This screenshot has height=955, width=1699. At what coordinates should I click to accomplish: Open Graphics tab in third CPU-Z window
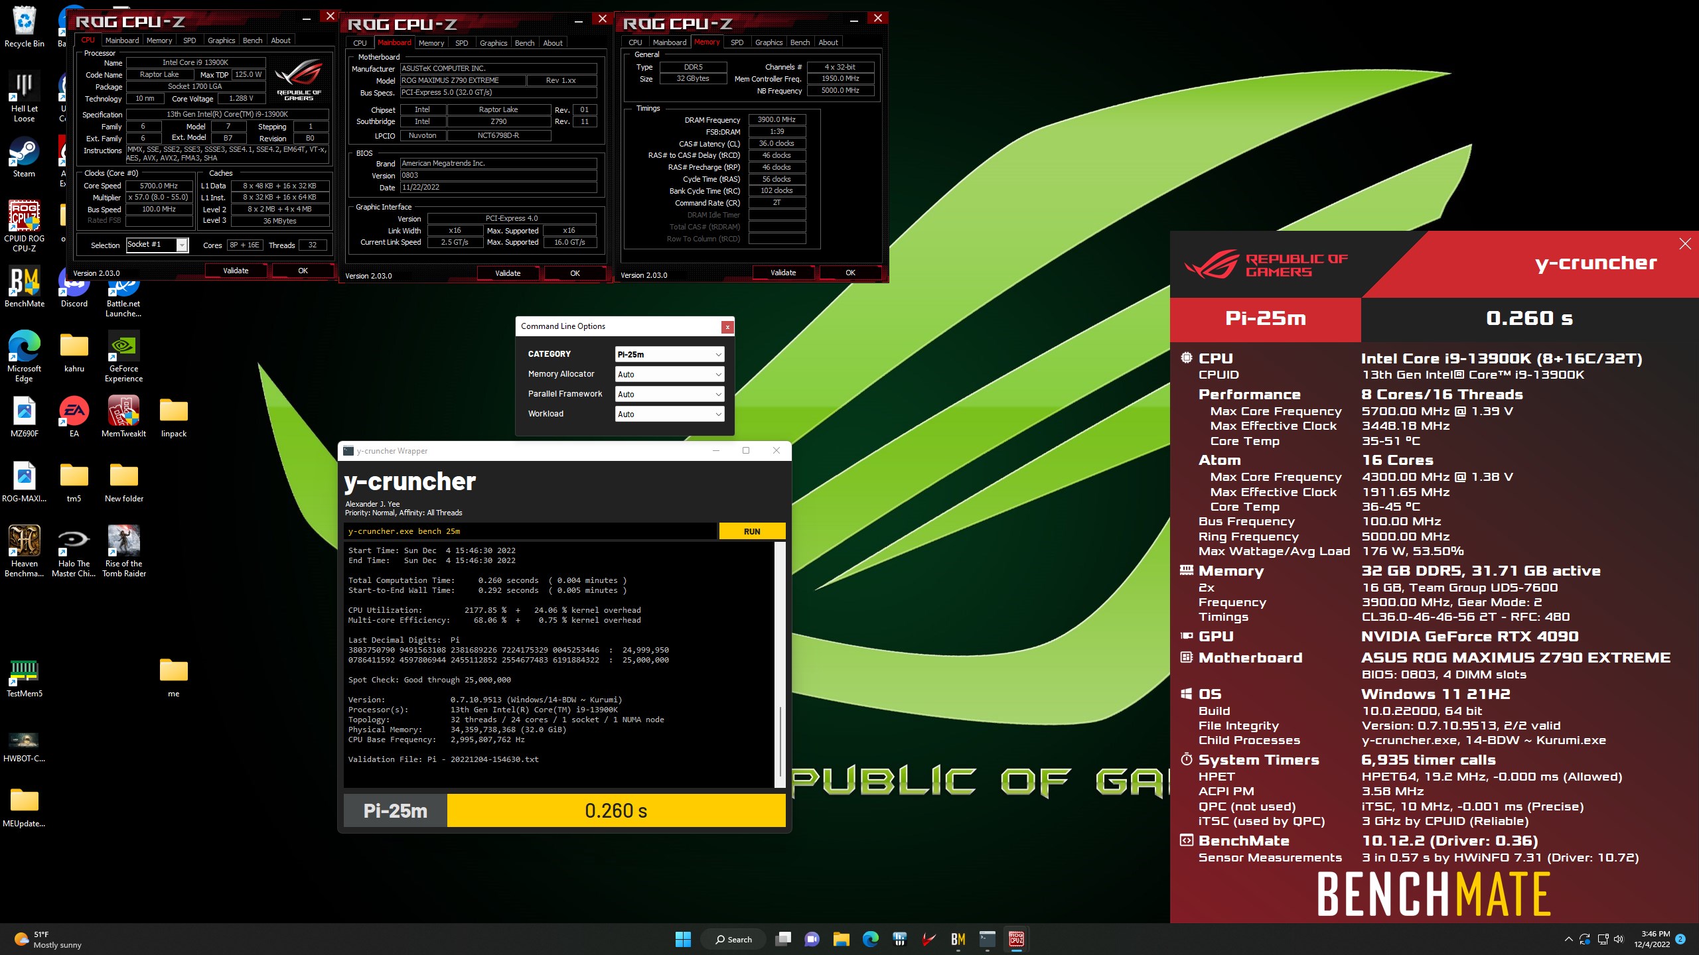tap(769, 42)
